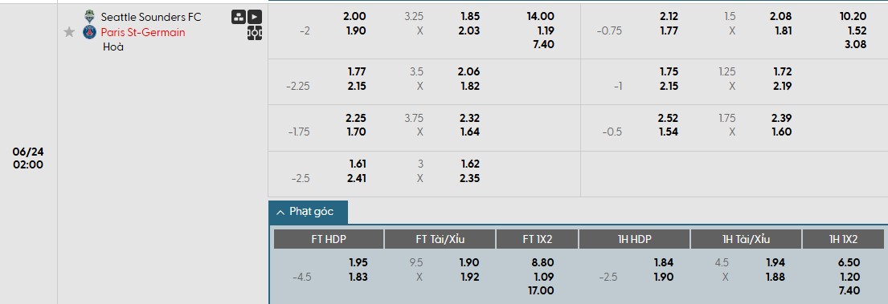Image resolution: width=888 pixels, height=304 pixels.
Task: Open Seattle Sounders FC team name
Action: click(x=150, y=17)
